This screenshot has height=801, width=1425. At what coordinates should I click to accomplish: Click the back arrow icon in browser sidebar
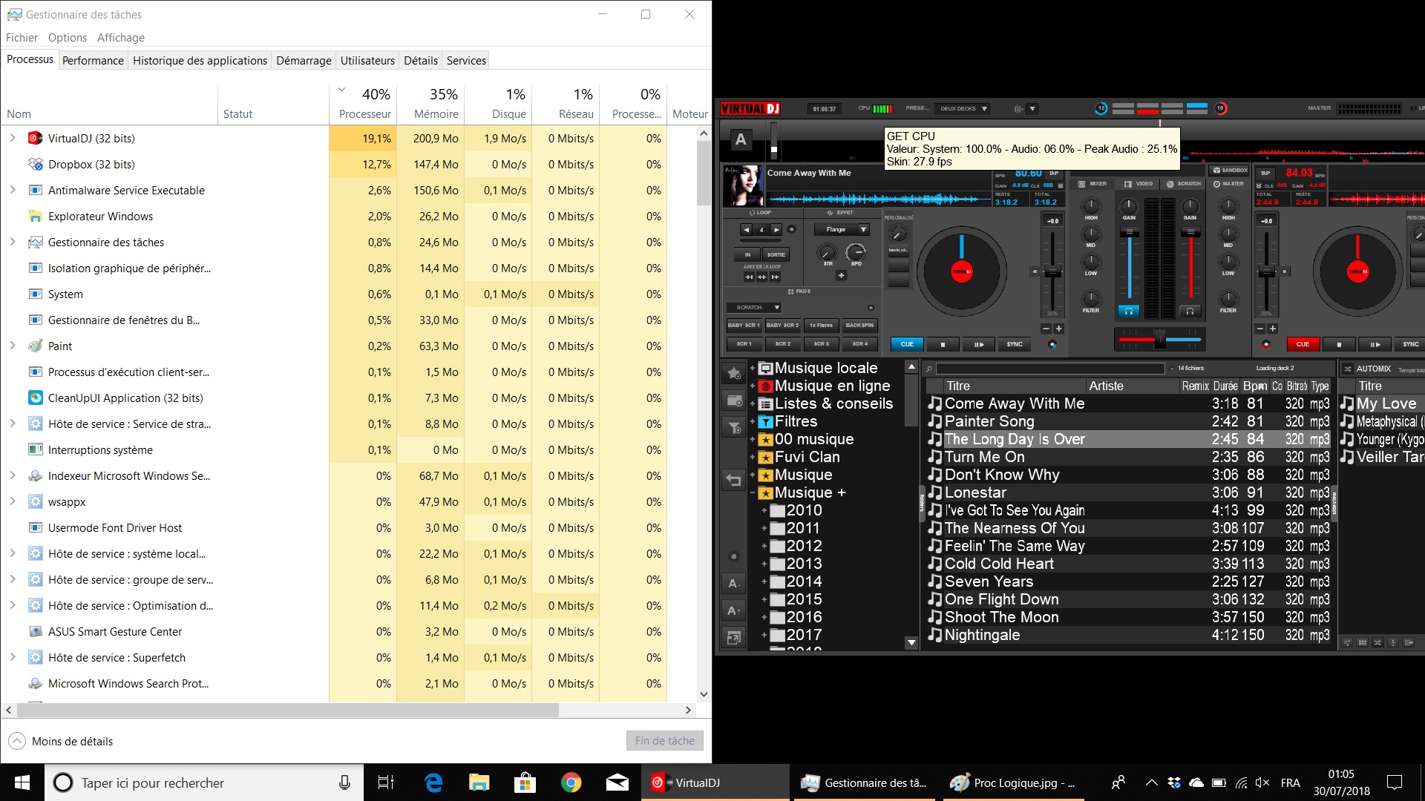(x=734, y=481)
